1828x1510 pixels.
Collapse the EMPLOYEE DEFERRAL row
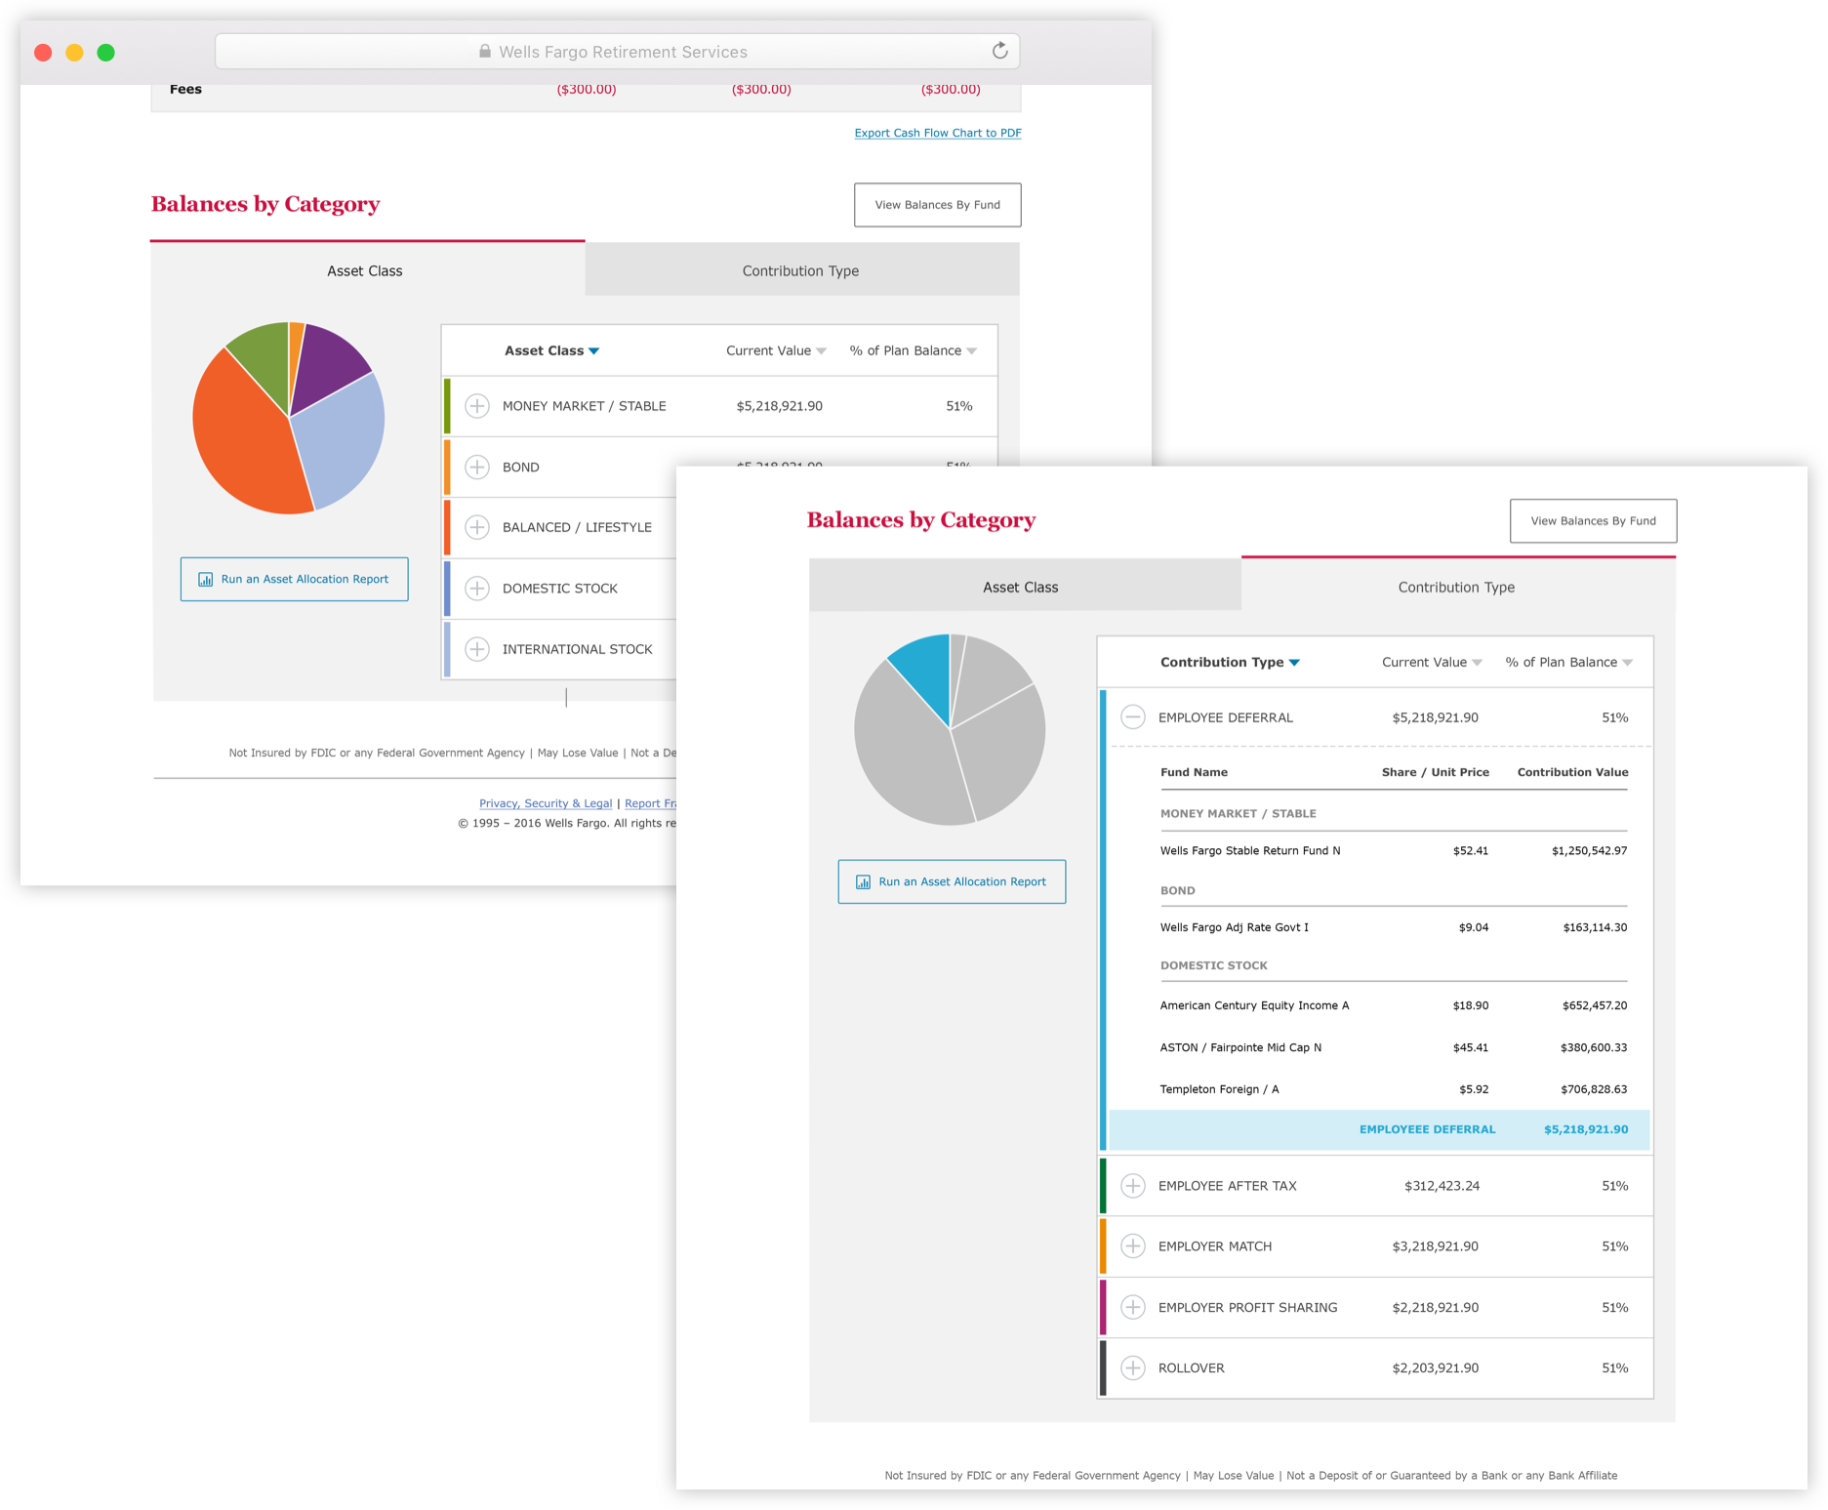coord(1132,717)
